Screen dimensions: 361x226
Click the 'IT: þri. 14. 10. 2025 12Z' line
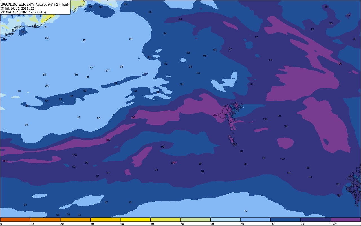click(x=17, y=8)
